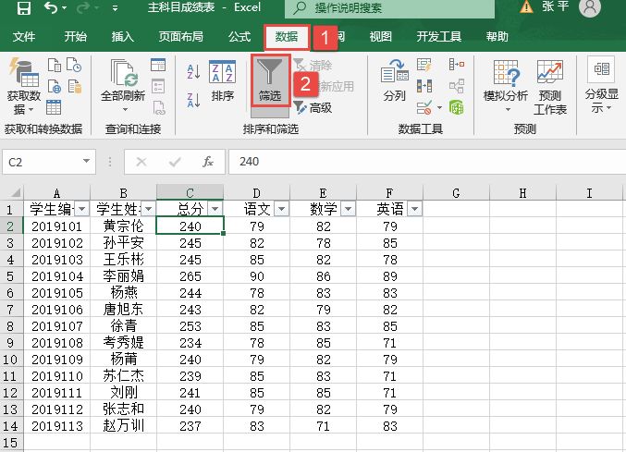Click the fx insert function icon
Screen dimensions: 626x452
[208, 162]
